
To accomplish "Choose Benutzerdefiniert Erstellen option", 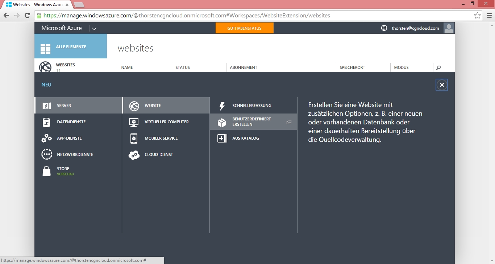I will (251, 122).
